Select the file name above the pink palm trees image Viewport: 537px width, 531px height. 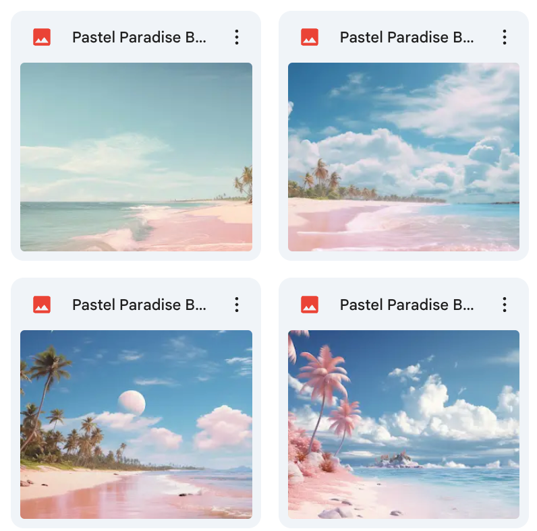407,305
